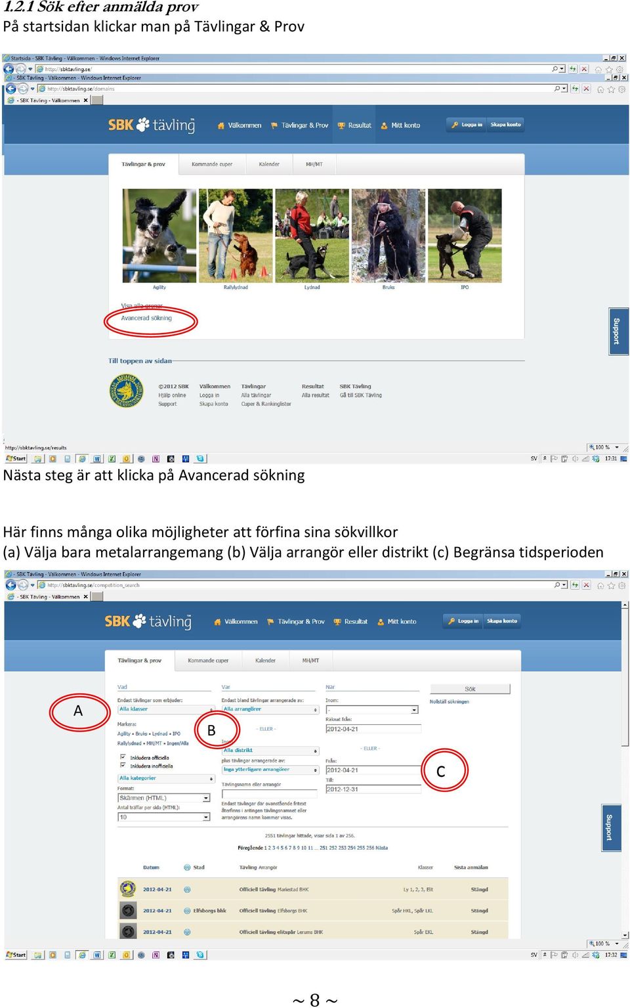The image size is (630, 1008).
Task: Expand Alla distrikt dropdown
Action: click(x=270, y=751)
